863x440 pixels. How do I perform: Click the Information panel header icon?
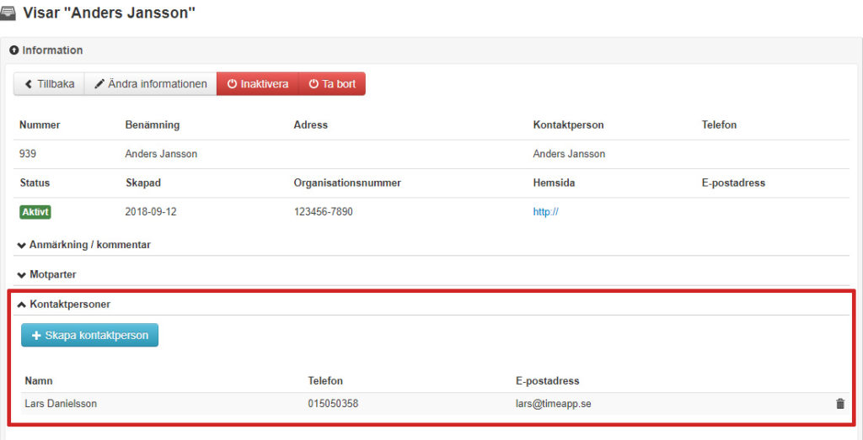[x=14, y=50]
